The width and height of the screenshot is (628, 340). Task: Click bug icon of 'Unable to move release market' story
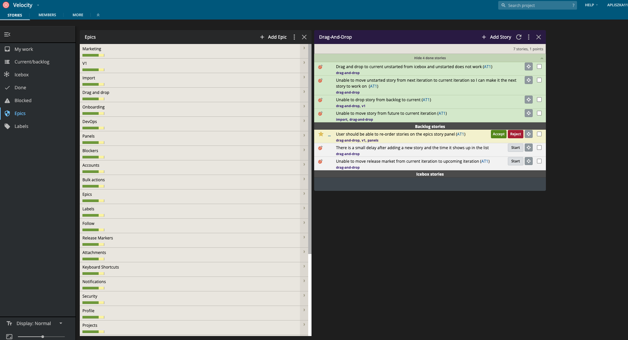(320, 161)
